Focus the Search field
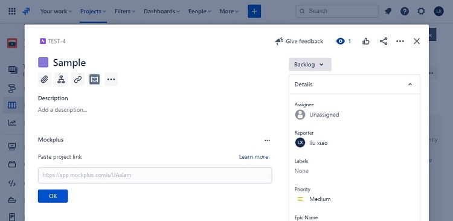The image size is (453, 221). pyautogui.click(x=337, y=11)
